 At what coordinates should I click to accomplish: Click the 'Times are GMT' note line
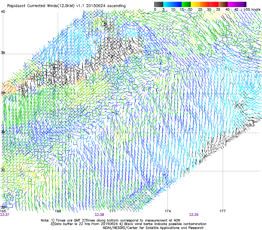pos(110,220)
